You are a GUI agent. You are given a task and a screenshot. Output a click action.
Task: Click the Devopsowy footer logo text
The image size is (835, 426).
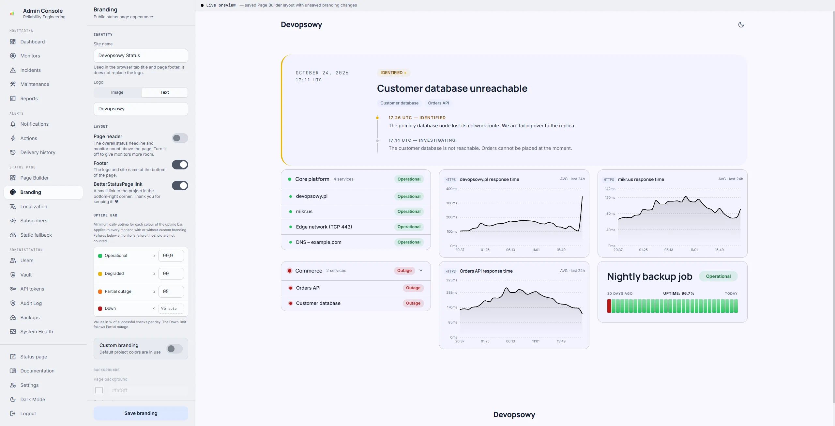point(514,415)
